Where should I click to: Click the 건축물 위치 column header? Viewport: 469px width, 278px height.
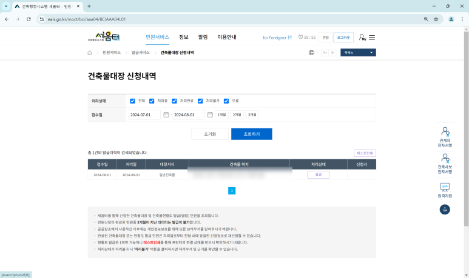click(x=239, y=164)
